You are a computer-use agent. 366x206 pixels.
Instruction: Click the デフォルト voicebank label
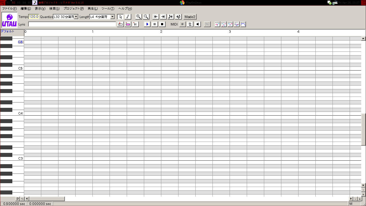pyautogui.click(x=8, y=31)
